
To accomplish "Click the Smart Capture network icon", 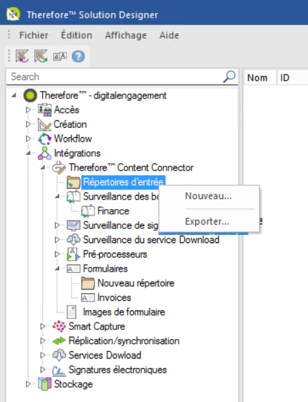I will pyautogui.click(x=59, y=327).
